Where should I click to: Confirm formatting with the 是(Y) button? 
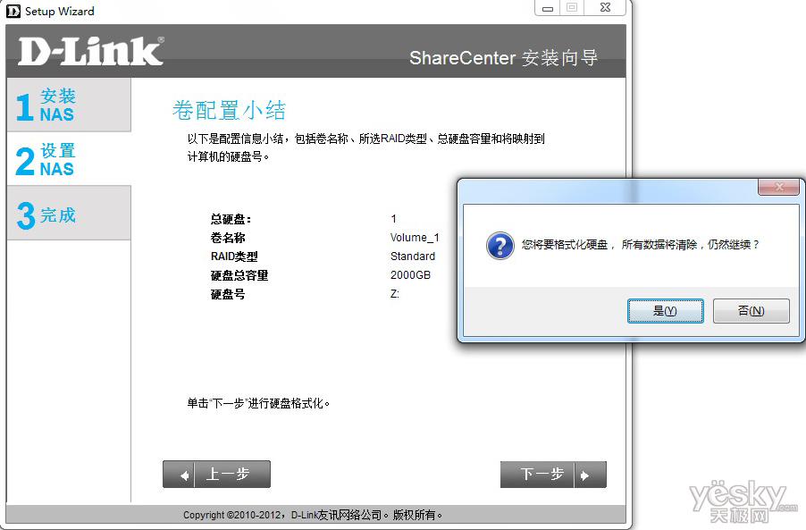tap(665, 311)
